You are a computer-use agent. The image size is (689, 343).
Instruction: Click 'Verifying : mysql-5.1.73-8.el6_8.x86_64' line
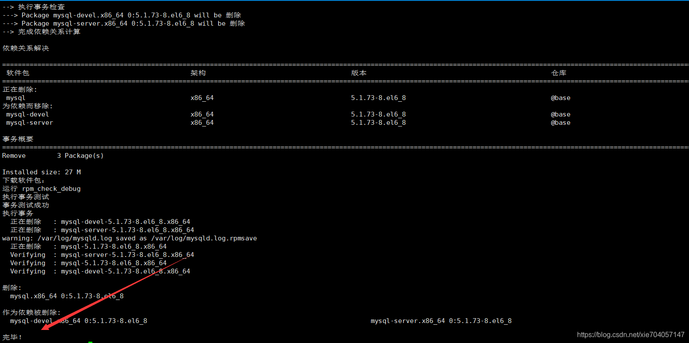[x=88, y=263]
